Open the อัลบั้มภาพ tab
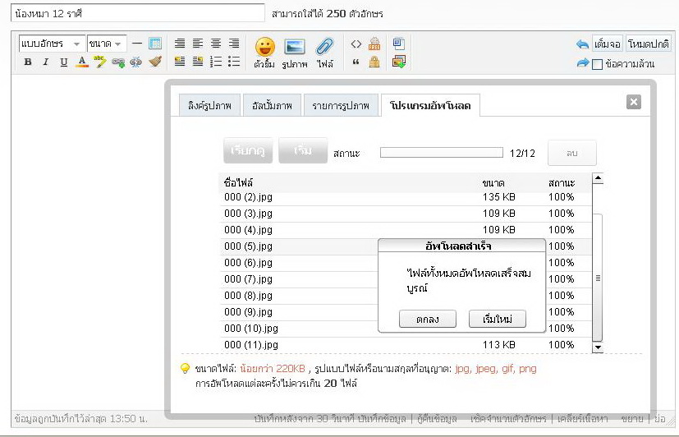Screen dimensions: 679x437 pyautogui.click(x=272, y=105)
